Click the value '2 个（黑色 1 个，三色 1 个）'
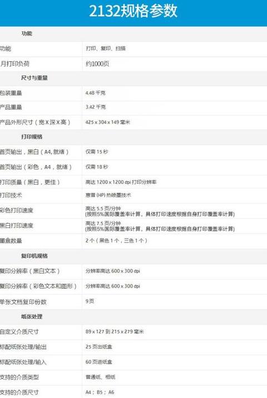The image size is (267, 398). coord(116,241)
